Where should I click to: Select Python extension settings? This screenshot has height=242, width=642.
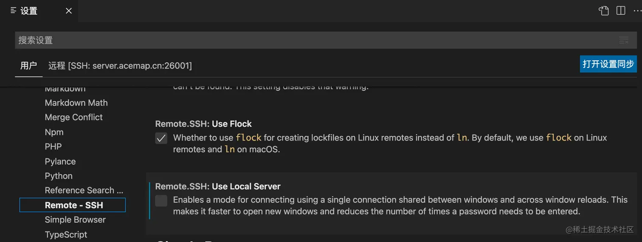pyautogui.click(x=59, y=176)
